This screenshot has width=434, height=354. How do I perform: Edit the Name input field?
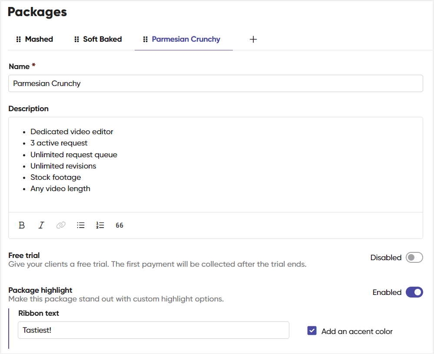click(215, 83)
